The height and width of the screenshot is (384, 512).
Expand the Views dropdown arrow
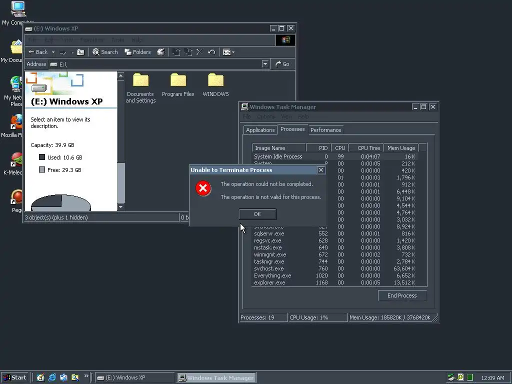pos(233,52)
